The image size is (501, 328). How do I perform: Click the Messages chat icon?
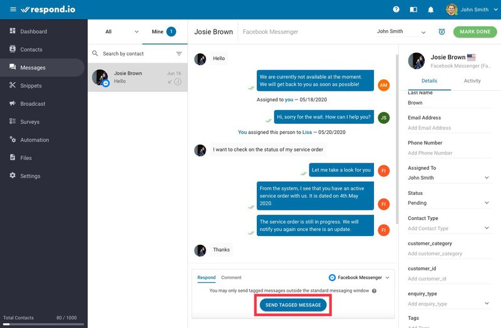pyautogui.click(x=13, y=67)
